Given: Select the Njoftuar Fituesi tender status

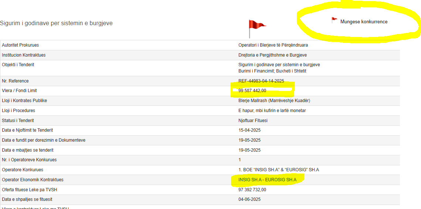Looking at the screenshot, I should tap(253, 121).
